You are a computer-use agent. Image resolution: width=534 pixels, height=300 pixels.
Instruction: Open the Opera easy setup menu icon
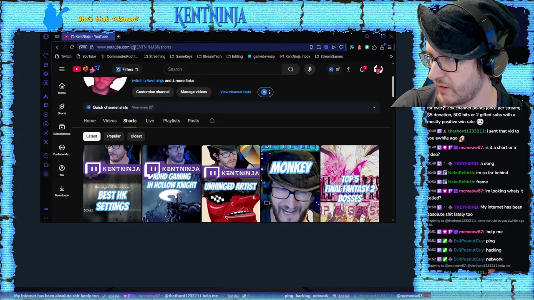(389, 47)
